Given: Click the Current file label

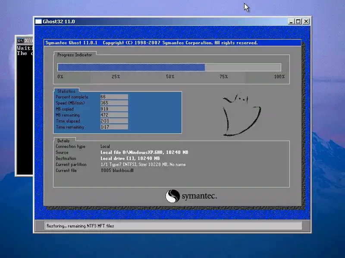Looking at the screenshot, I should pyautogui.click(x=66, y=170).
